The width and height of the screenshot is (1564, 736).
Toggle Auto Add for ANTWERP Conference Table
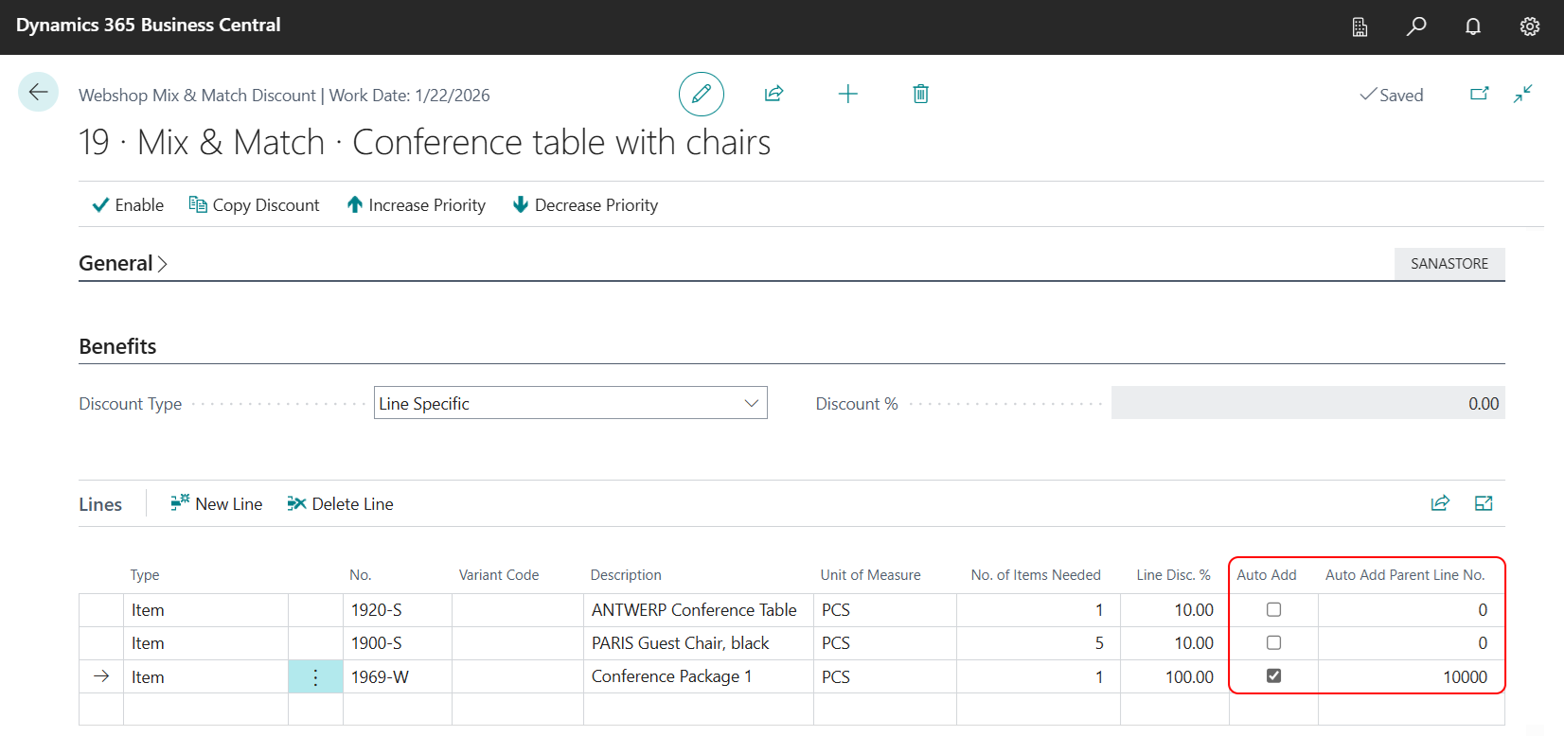[1273, 610]
